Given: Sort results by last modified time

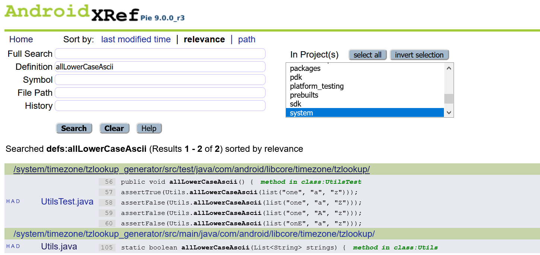Looking at the screenshot, I should pyautogui.click(x=136, y=39).
